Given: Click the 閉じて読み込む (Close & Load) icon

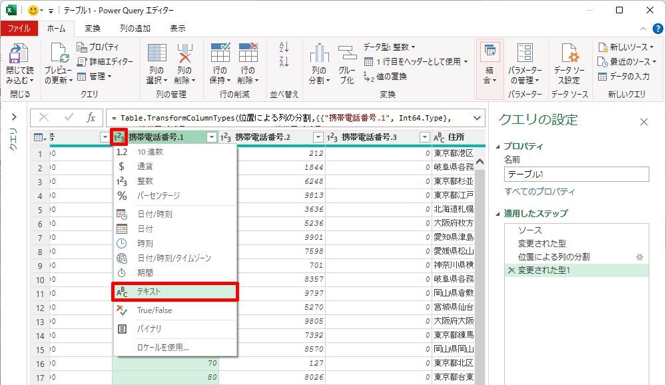Looking at the screenshot, I should tap(18, 55).
